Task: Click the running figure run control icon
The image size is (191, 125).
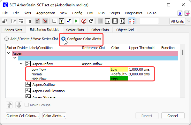Action: pyautogui.click(x=69, y=21)
